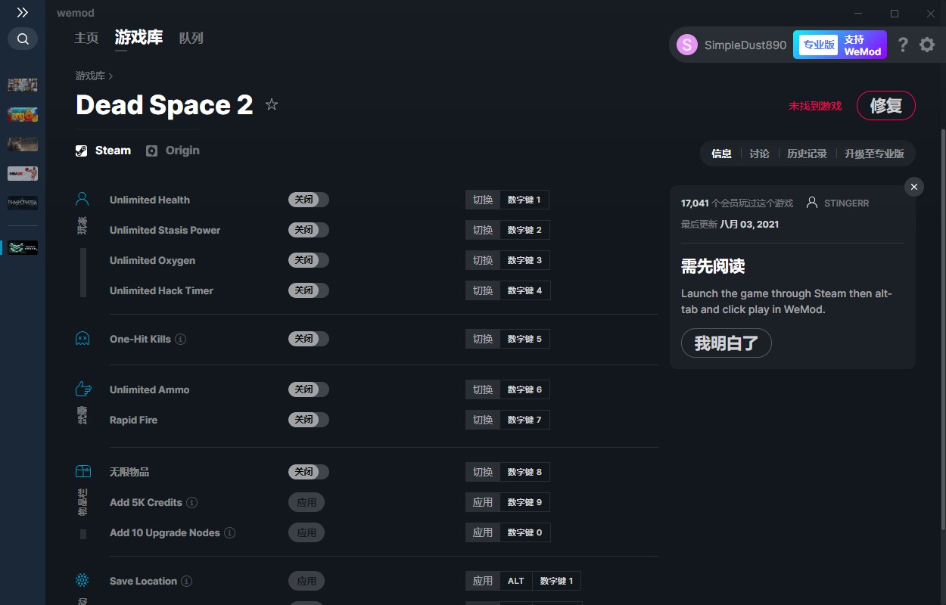Click the 游戏库 breadcrumb link
This screenshot has height=605, width=946.
coord(90,76)
